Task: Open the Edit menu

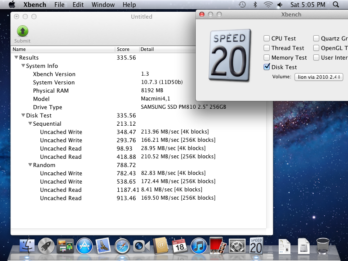Action: click(78, 5)
